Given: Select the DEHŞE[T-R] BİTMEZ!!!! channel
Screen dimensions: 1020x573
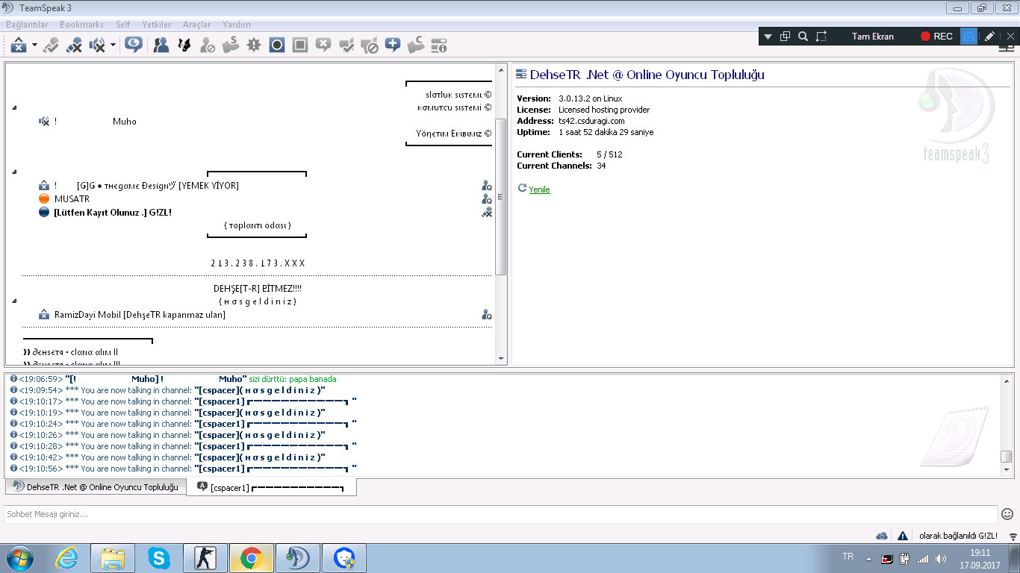Looking at the screenshot, I should 258,288.
